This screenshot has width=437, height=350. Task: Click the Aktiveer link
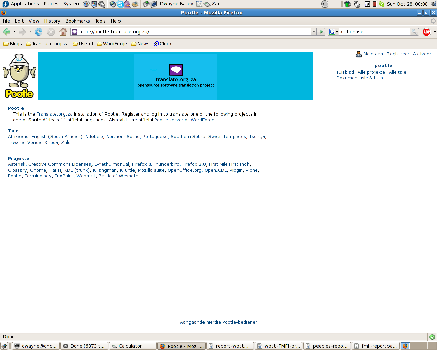tap(422, 54)
